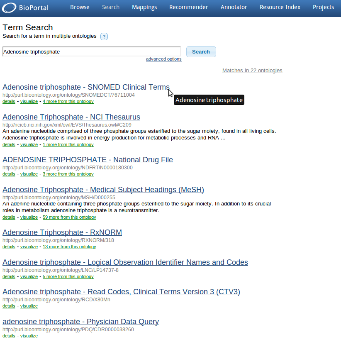Visualize the SNOMED Clinical Terms result
The height and width of the screenshot is (342, 341).
[29, 101]
